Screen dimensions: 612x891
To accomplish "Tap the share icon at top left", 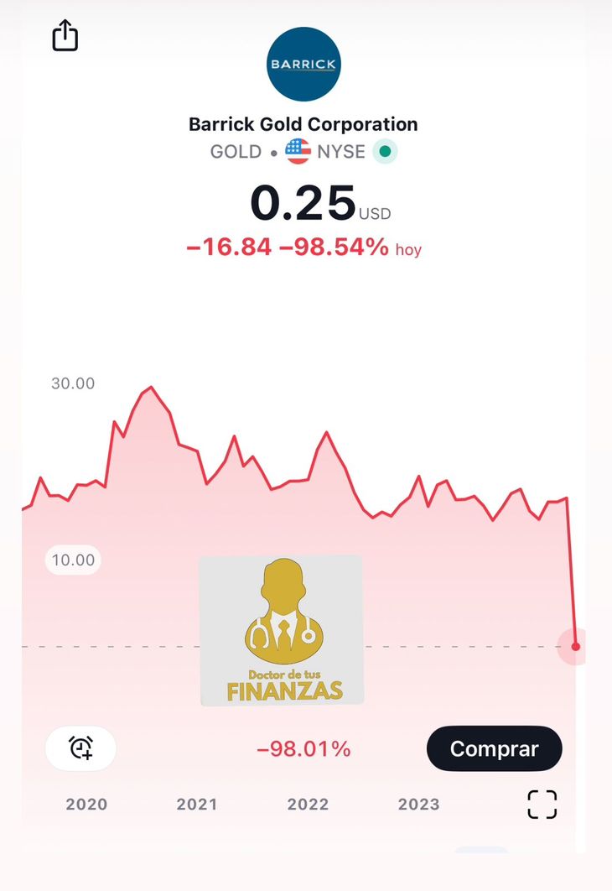I will pyautogui.click(x=65, y=35).
